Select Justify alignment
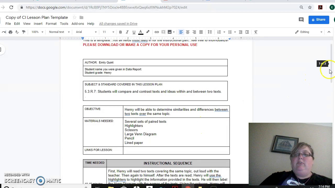Screen dimensions: 335x188 tap(201, 32)
